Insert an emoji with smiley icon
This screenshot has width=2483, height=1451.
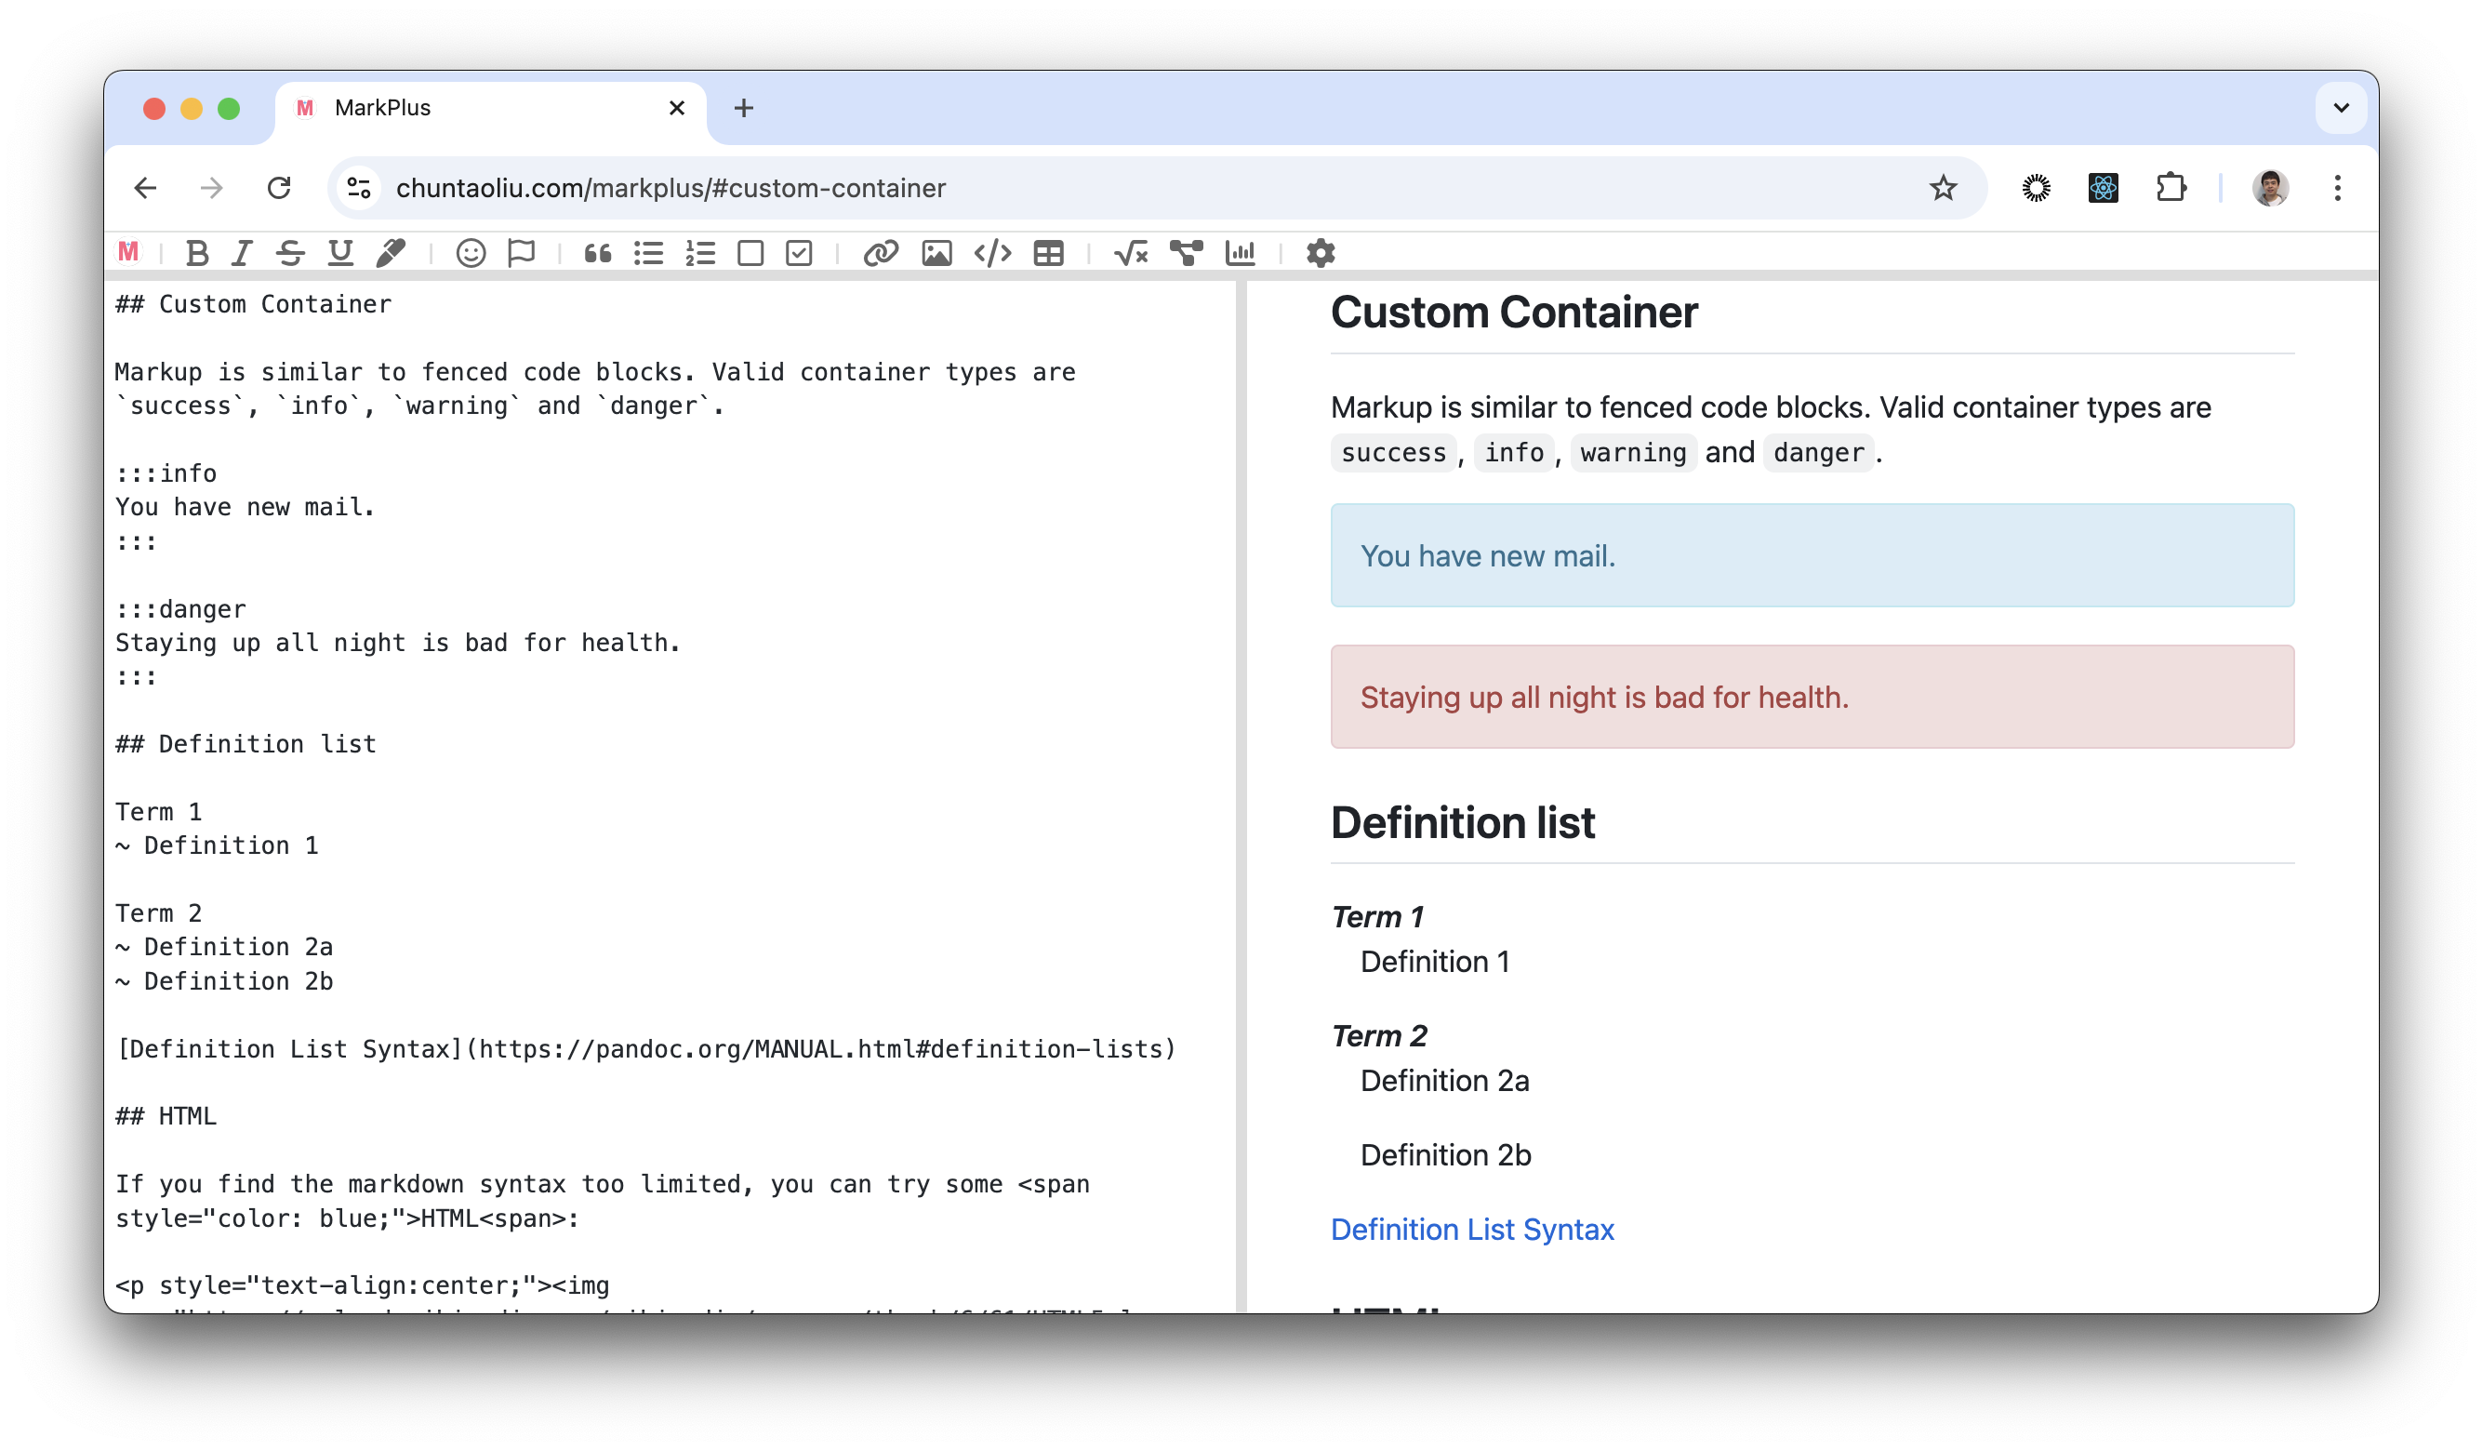coord(471,253)
